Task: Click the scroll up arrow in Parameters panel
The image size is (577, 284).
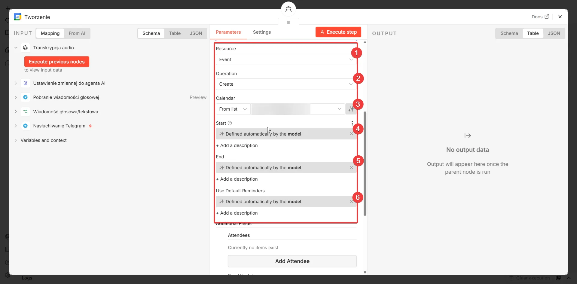Action: tap(365, 42)
